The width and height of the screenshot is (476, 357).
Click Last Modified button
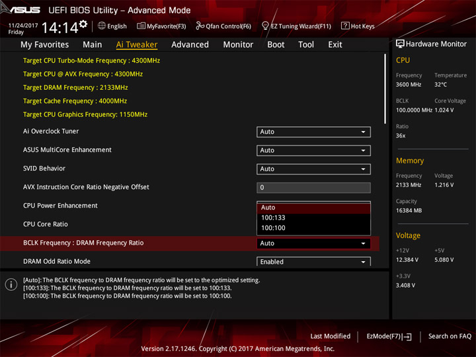[331, 337]
